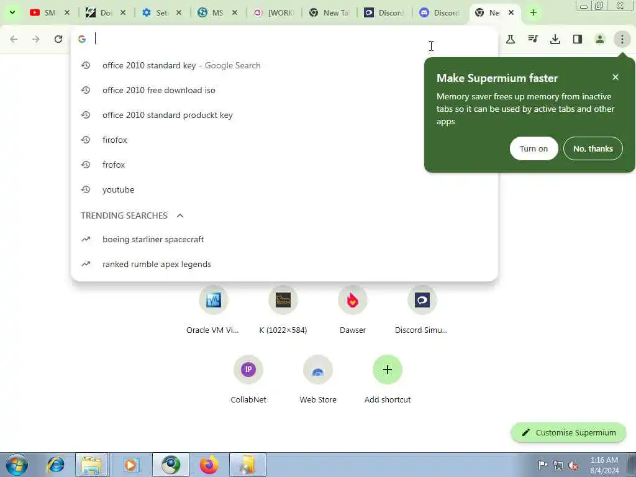Click the muted volume tray icon
Viewport: 636px width, 477px height.
573,465
